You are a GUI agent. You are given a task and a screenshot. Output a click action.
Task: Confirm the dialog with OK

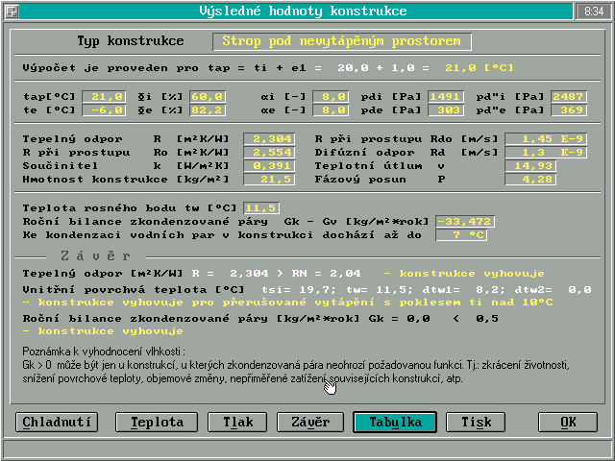point(567,422)
